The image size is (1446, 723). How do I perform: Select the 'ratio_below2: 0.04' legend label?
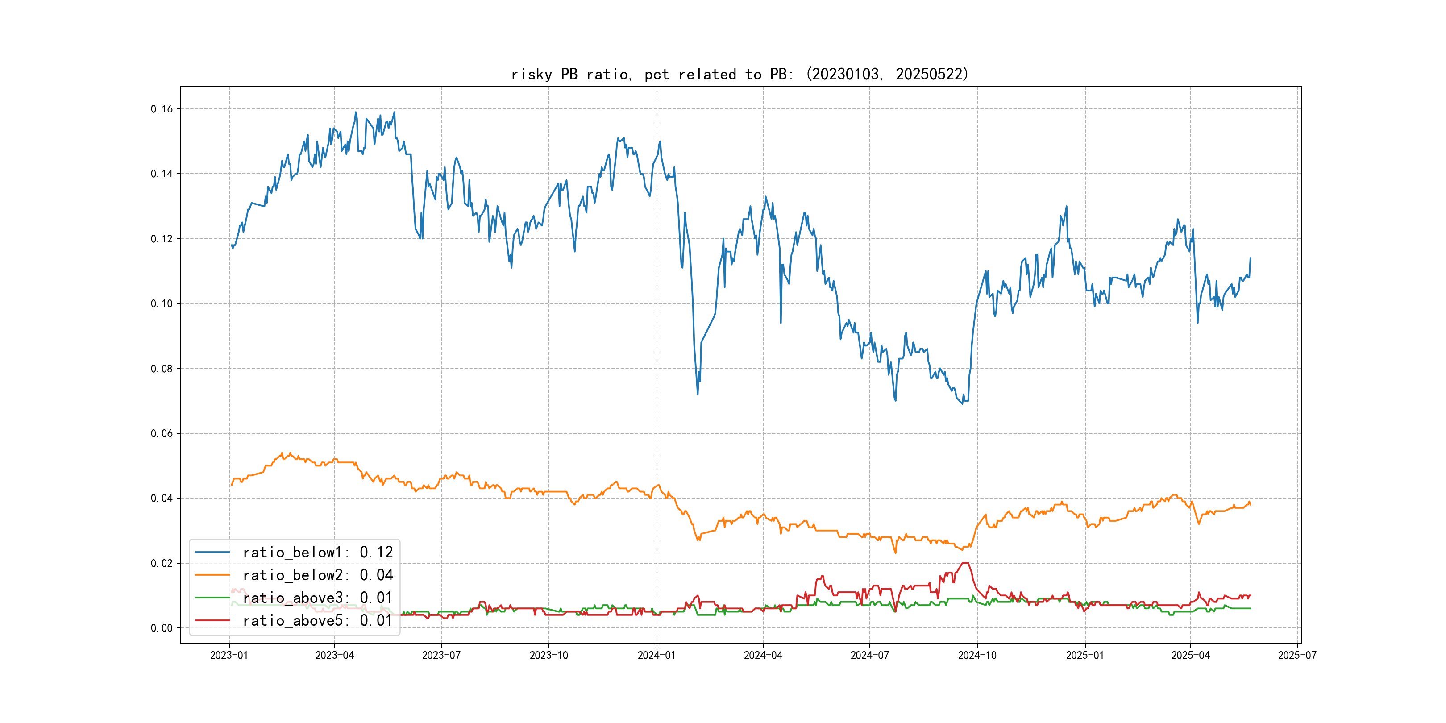pyautogui.click(x=318, y=575)
